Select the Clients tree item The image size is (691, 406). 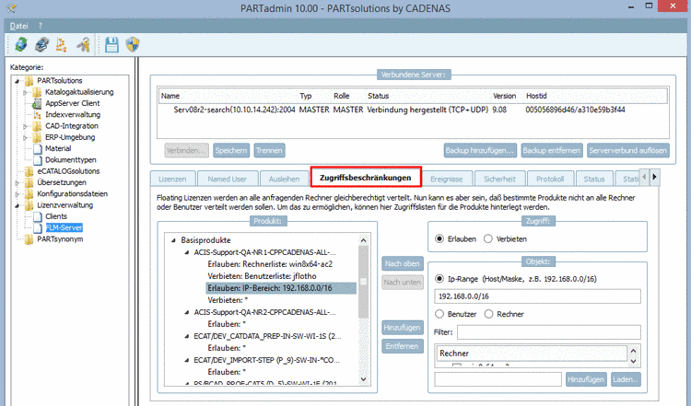(56, 216)
